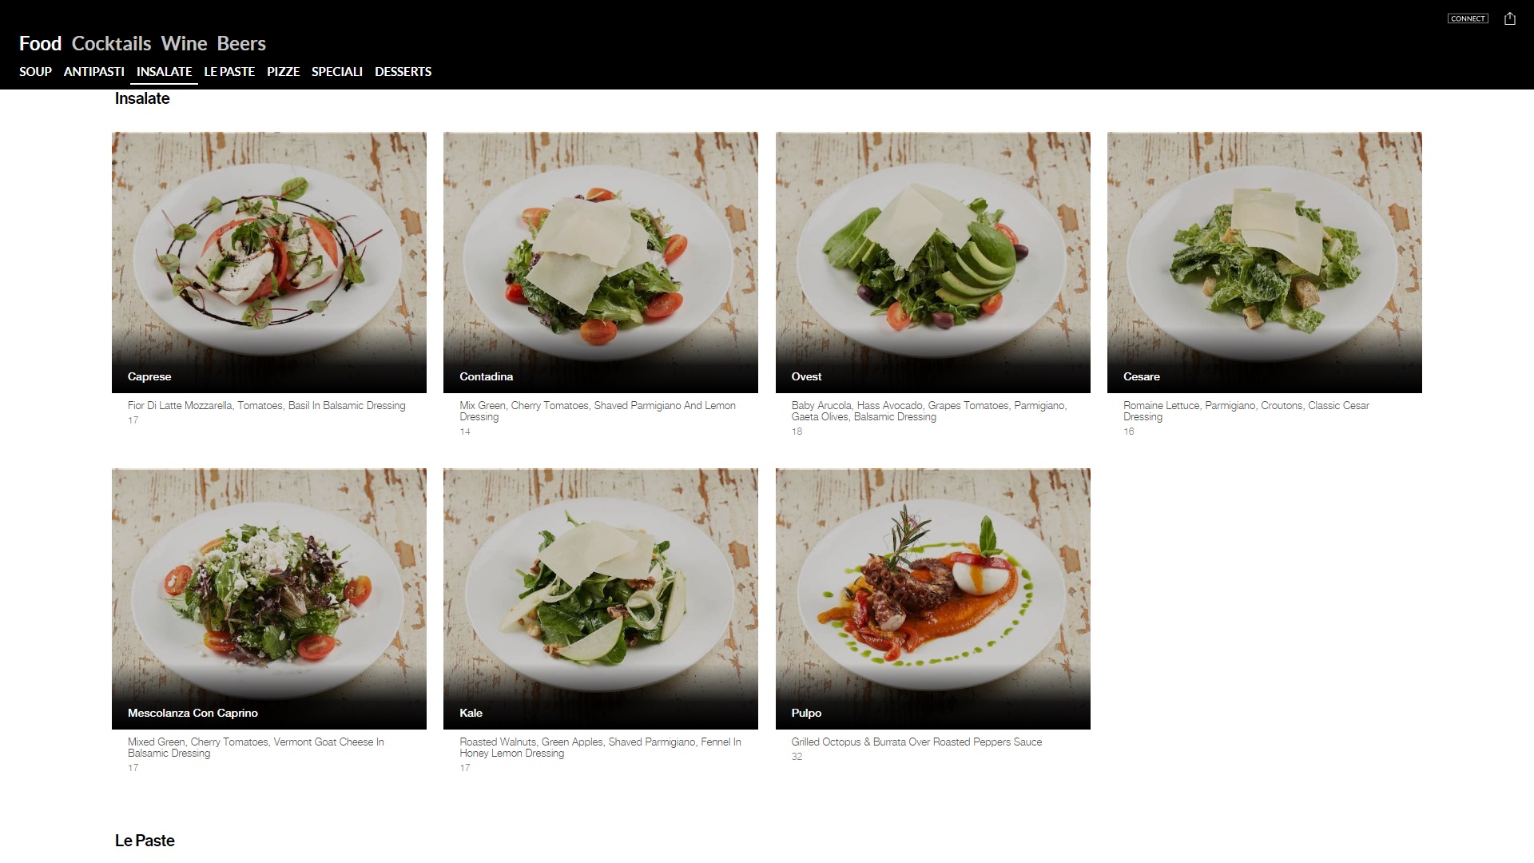Select the INSALATE section tab
1534x863 pixels.
pos(164,71)
